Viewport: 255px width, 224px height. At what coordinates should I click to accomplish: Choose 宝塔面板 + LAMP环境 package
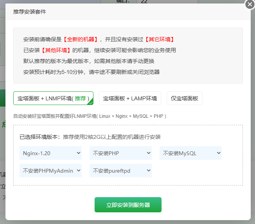pos(130,98)
